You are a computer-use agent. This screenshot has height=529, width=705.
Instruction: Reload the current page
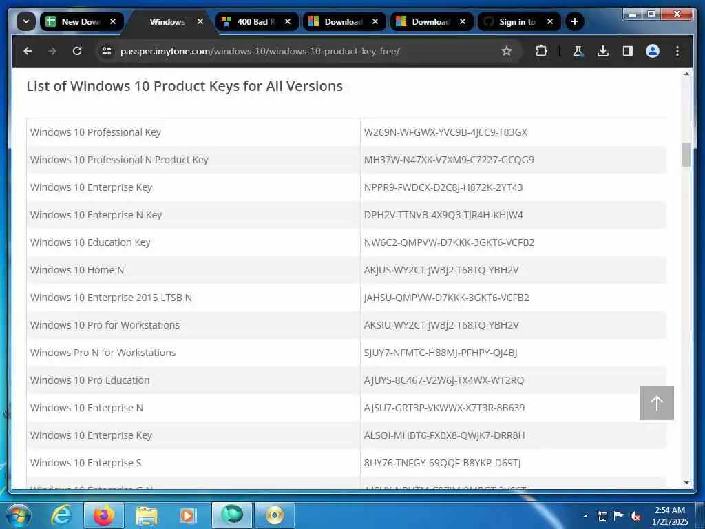pyautogui.click(x=77, y=51)
